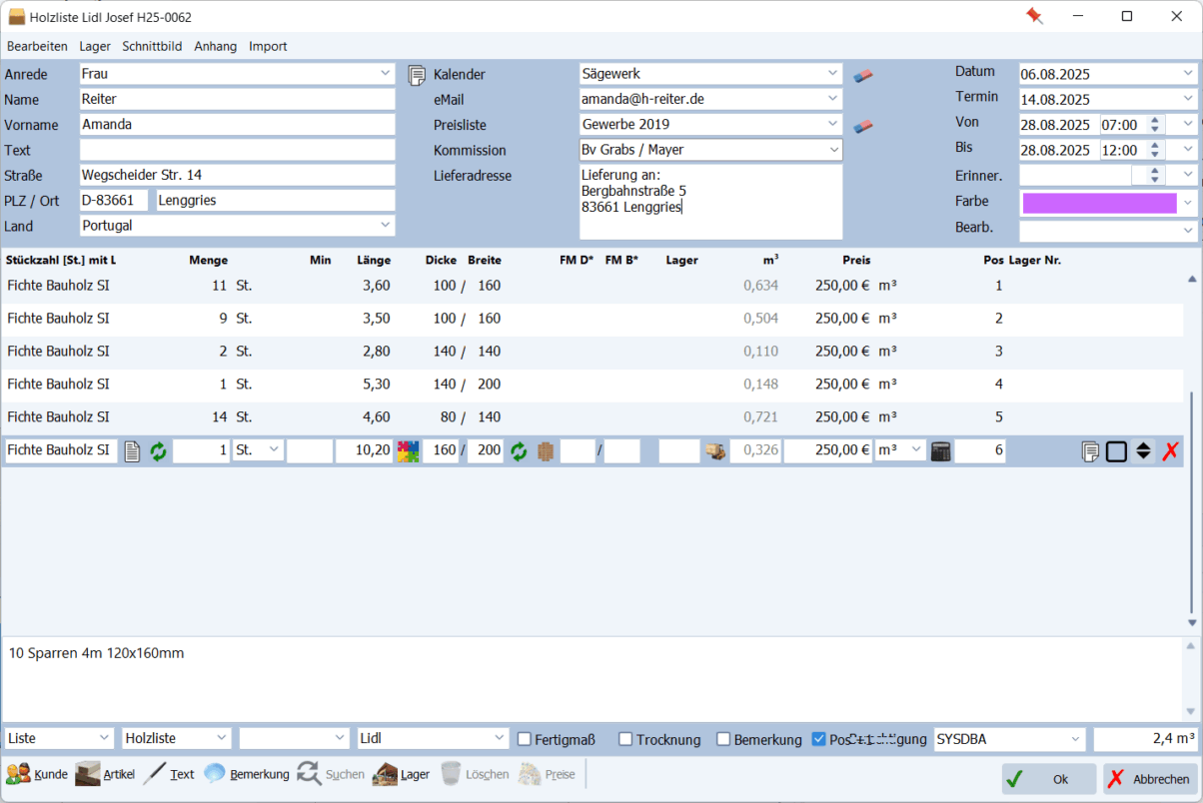Click the Lieferadresse text box
Viewport: 1203px width, 803px height.
click(x=710, y=202)
